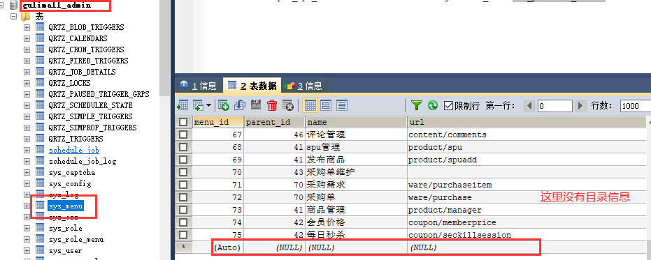
Task: Click the green refresh icon
Action: pyautogui.click(x=433, y=105)
